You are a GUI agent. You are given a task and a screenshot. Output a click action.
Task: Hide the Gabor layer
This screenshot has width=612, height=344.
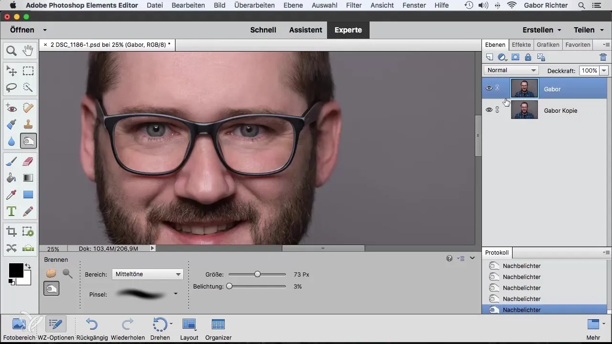click(x=489, y=88)
